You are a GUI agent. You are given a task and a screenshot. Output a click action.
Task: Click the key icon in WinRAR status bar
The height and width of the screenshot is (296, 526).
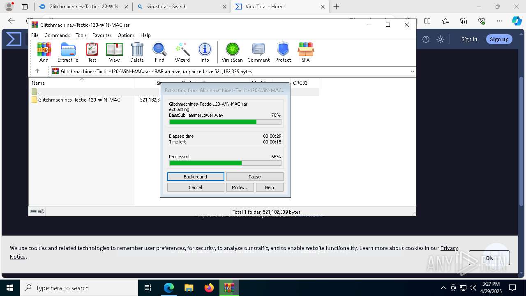(41, 211)
